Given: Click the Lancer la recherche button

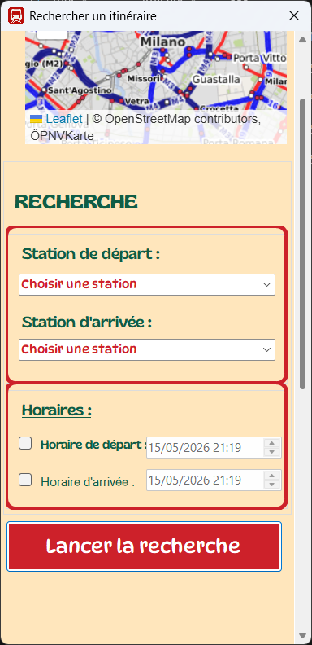Looking at the screenshot, I should 144,546.
